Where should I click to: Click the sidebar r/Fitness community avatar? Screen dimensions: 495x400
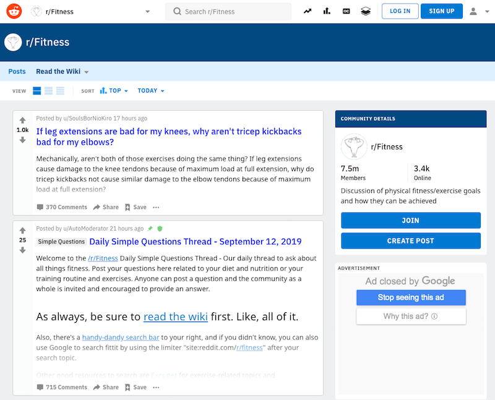(x=354, y=147)
